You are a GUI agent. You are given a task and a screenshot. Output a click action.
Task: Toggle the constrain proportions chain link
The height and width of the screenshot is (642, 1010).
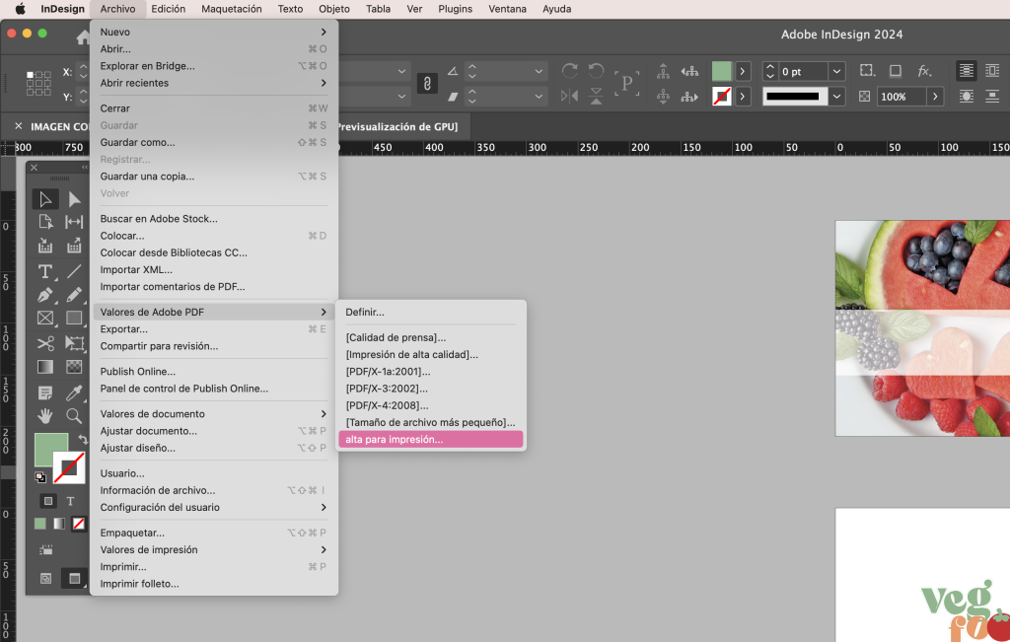tap(427, 84)
